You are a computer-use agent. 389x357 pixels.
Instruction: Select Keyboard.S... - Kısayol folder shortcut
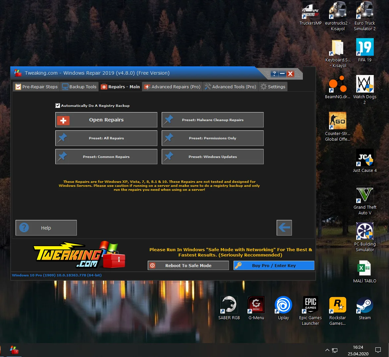tap(338, 53)
